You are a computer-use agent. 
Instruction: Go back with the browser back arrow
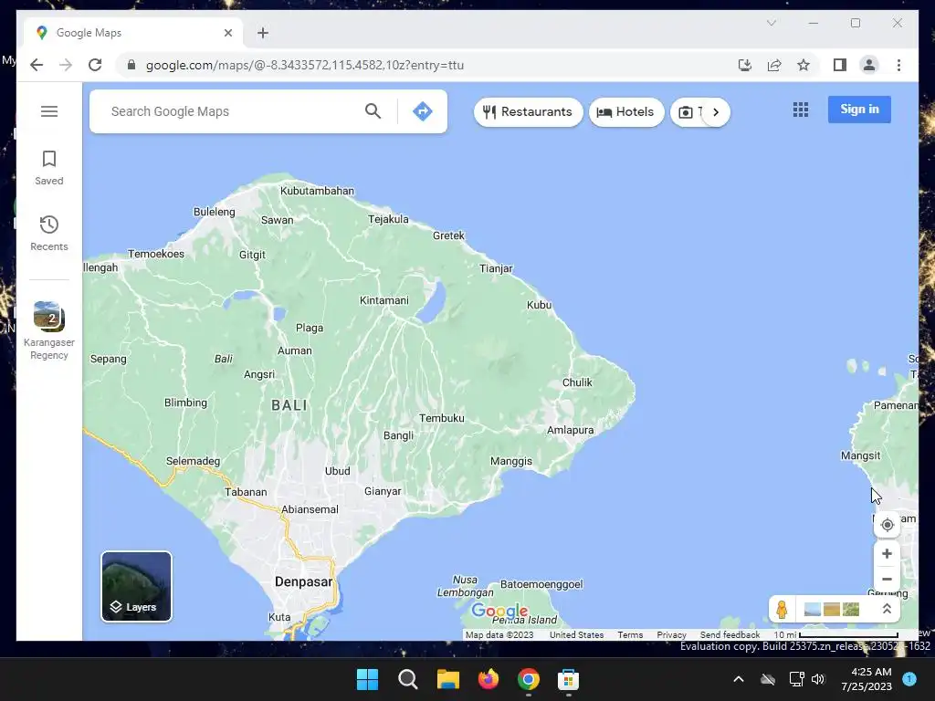click(x=37, y=65)
